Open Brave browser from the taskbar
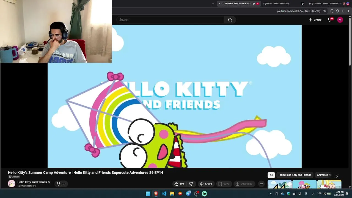The height and width of the screenshot is (198, 352). (x=156, y=194)
